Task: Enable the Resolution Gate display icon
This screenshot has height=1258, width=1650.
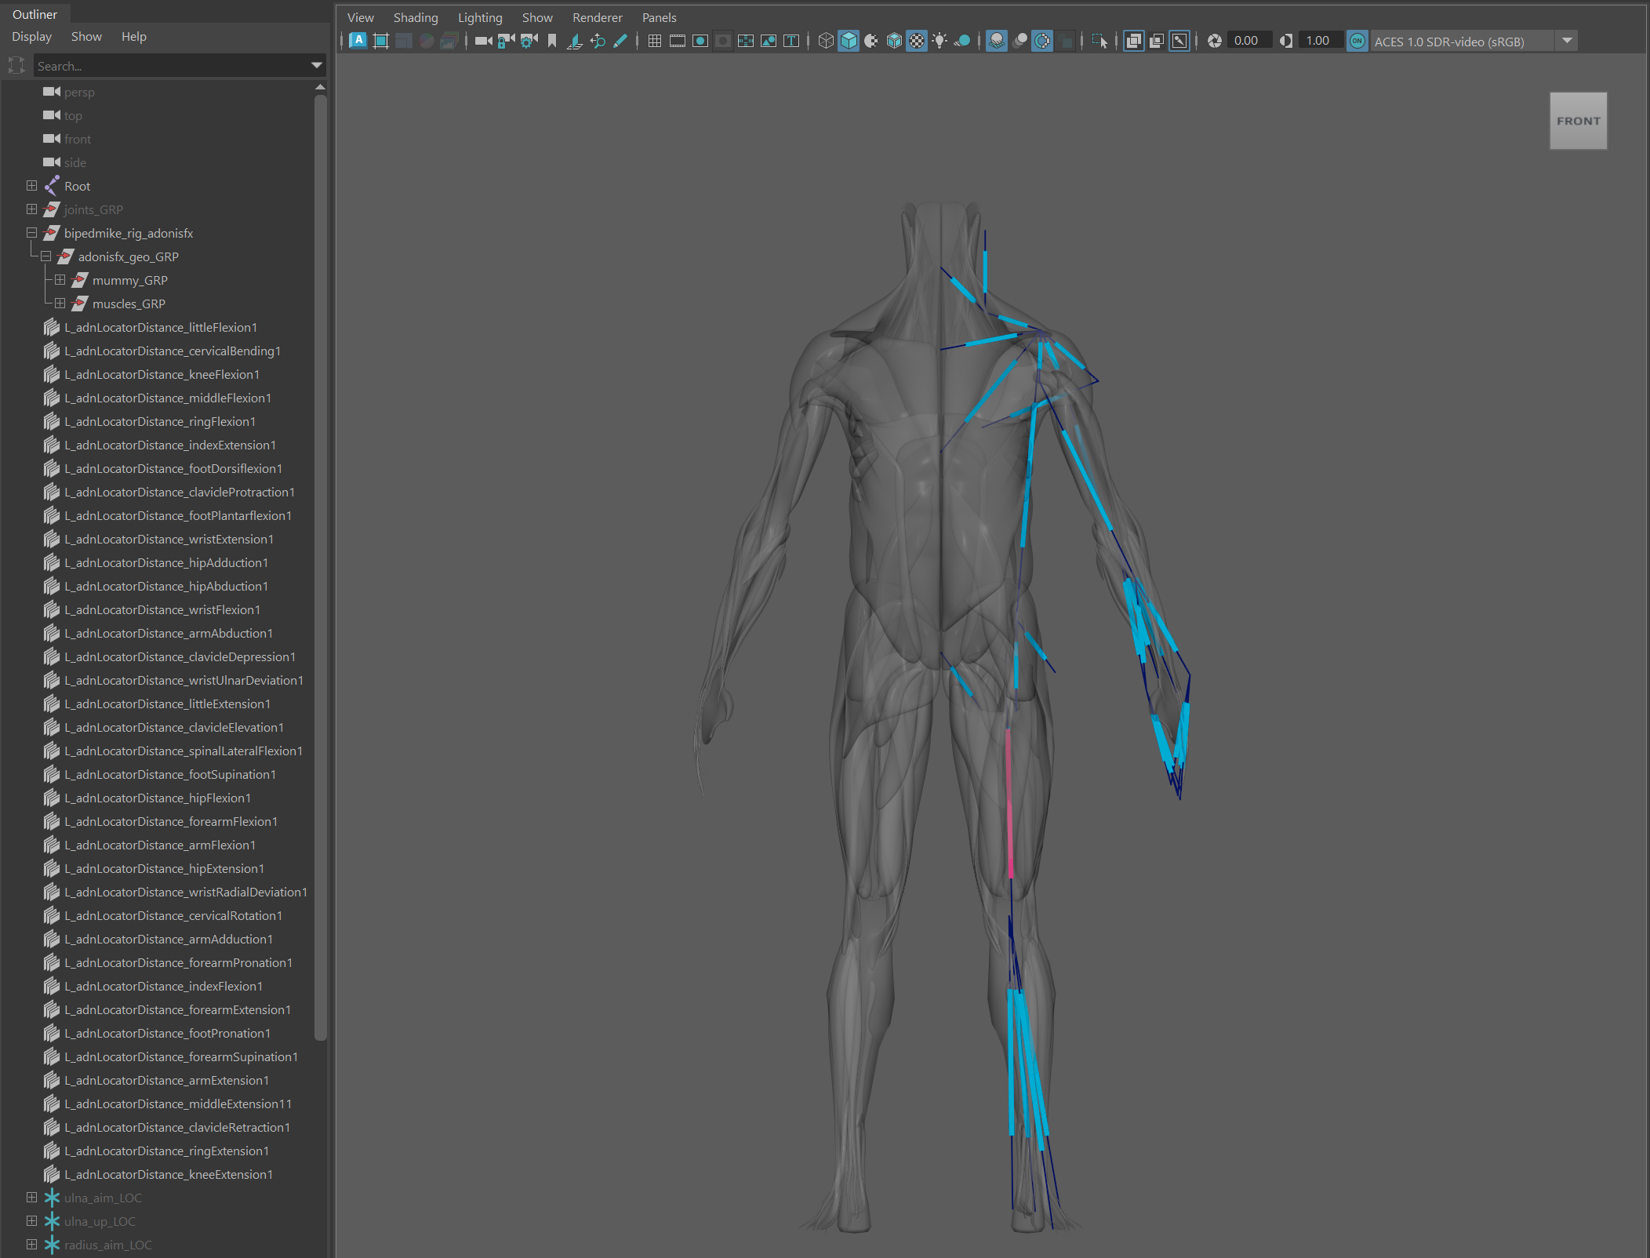Action: (700, 41)
